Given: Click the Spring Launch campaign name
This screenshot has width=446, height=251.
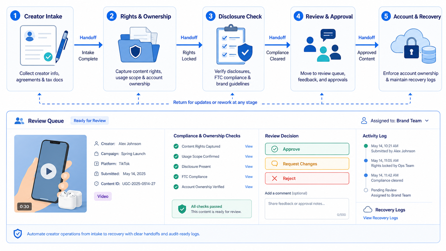Looking at the screenshot, I should (133, 154).
